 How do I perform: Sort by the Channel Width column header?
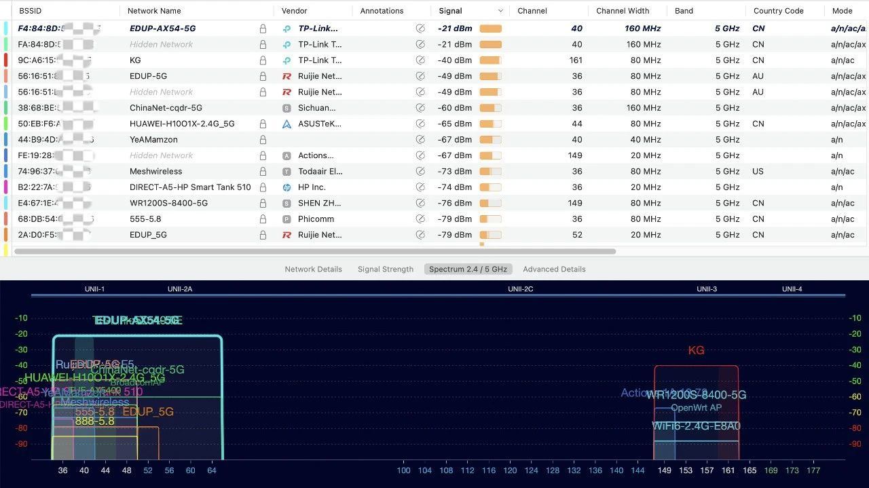[x=623, y=11]
